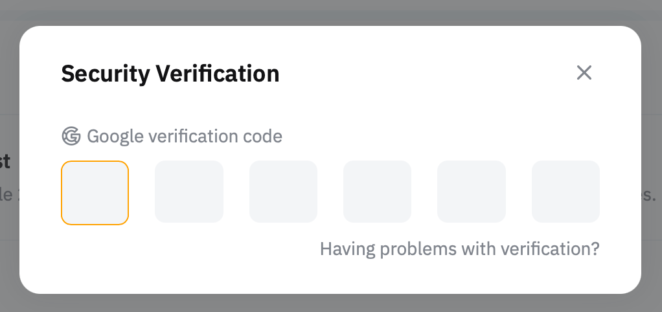
Task: Focus the fifth verification code digit box
Action: pos(471,192)
